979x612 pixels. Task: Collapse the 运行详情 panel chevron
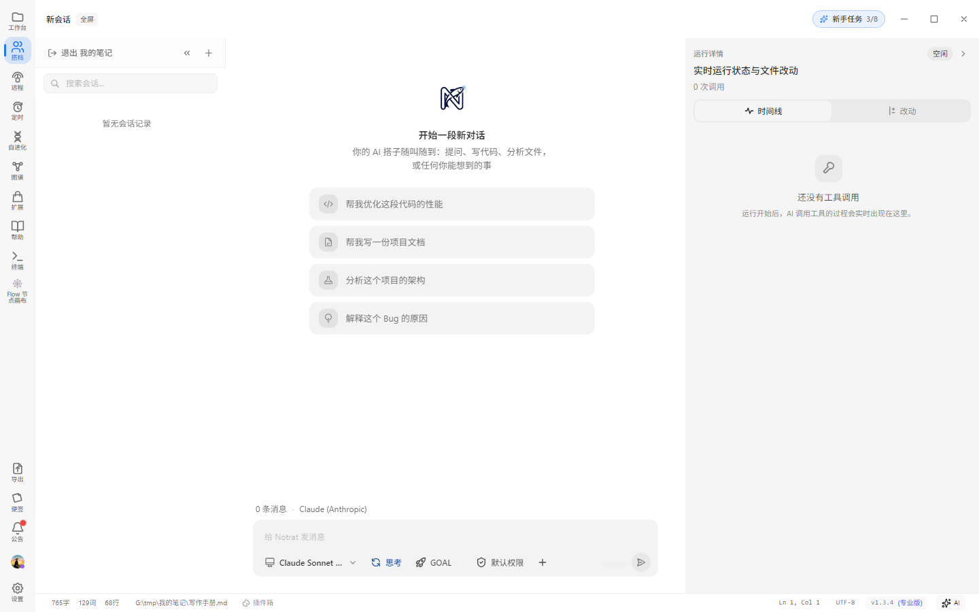coord(963,54)
